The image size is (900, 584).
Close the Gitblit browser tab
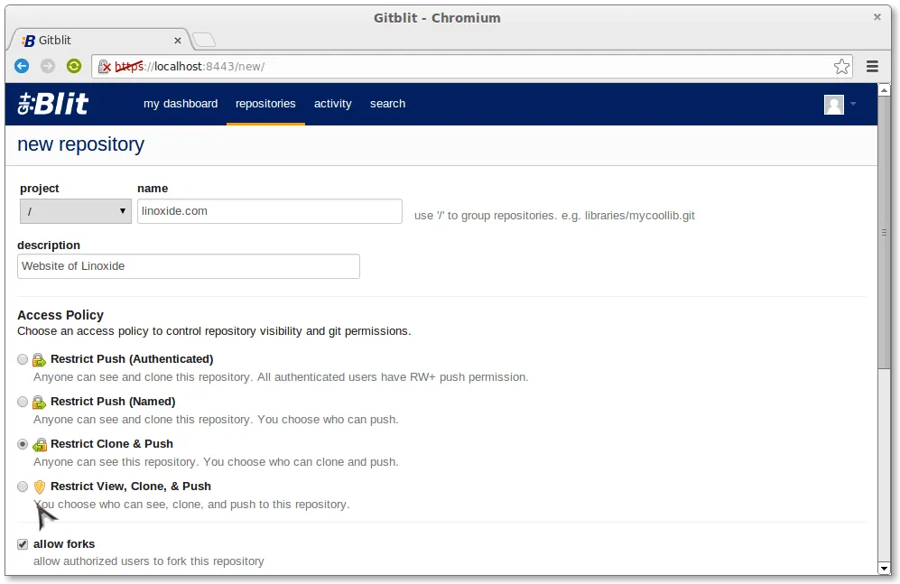177,41
